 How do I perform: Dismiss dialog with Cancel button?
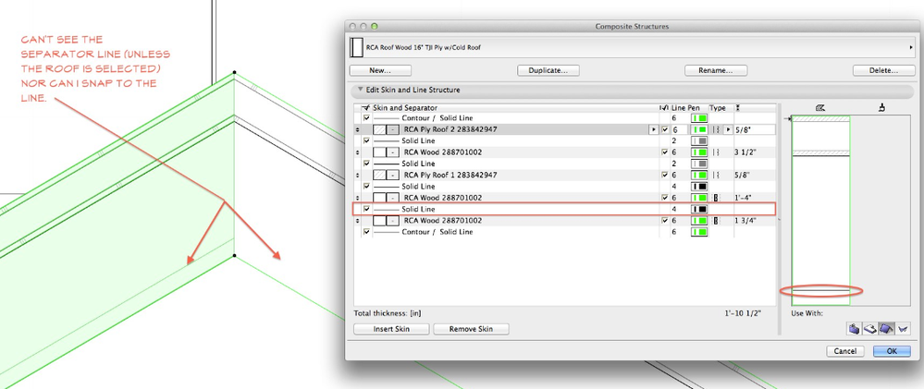coord(845,351)
